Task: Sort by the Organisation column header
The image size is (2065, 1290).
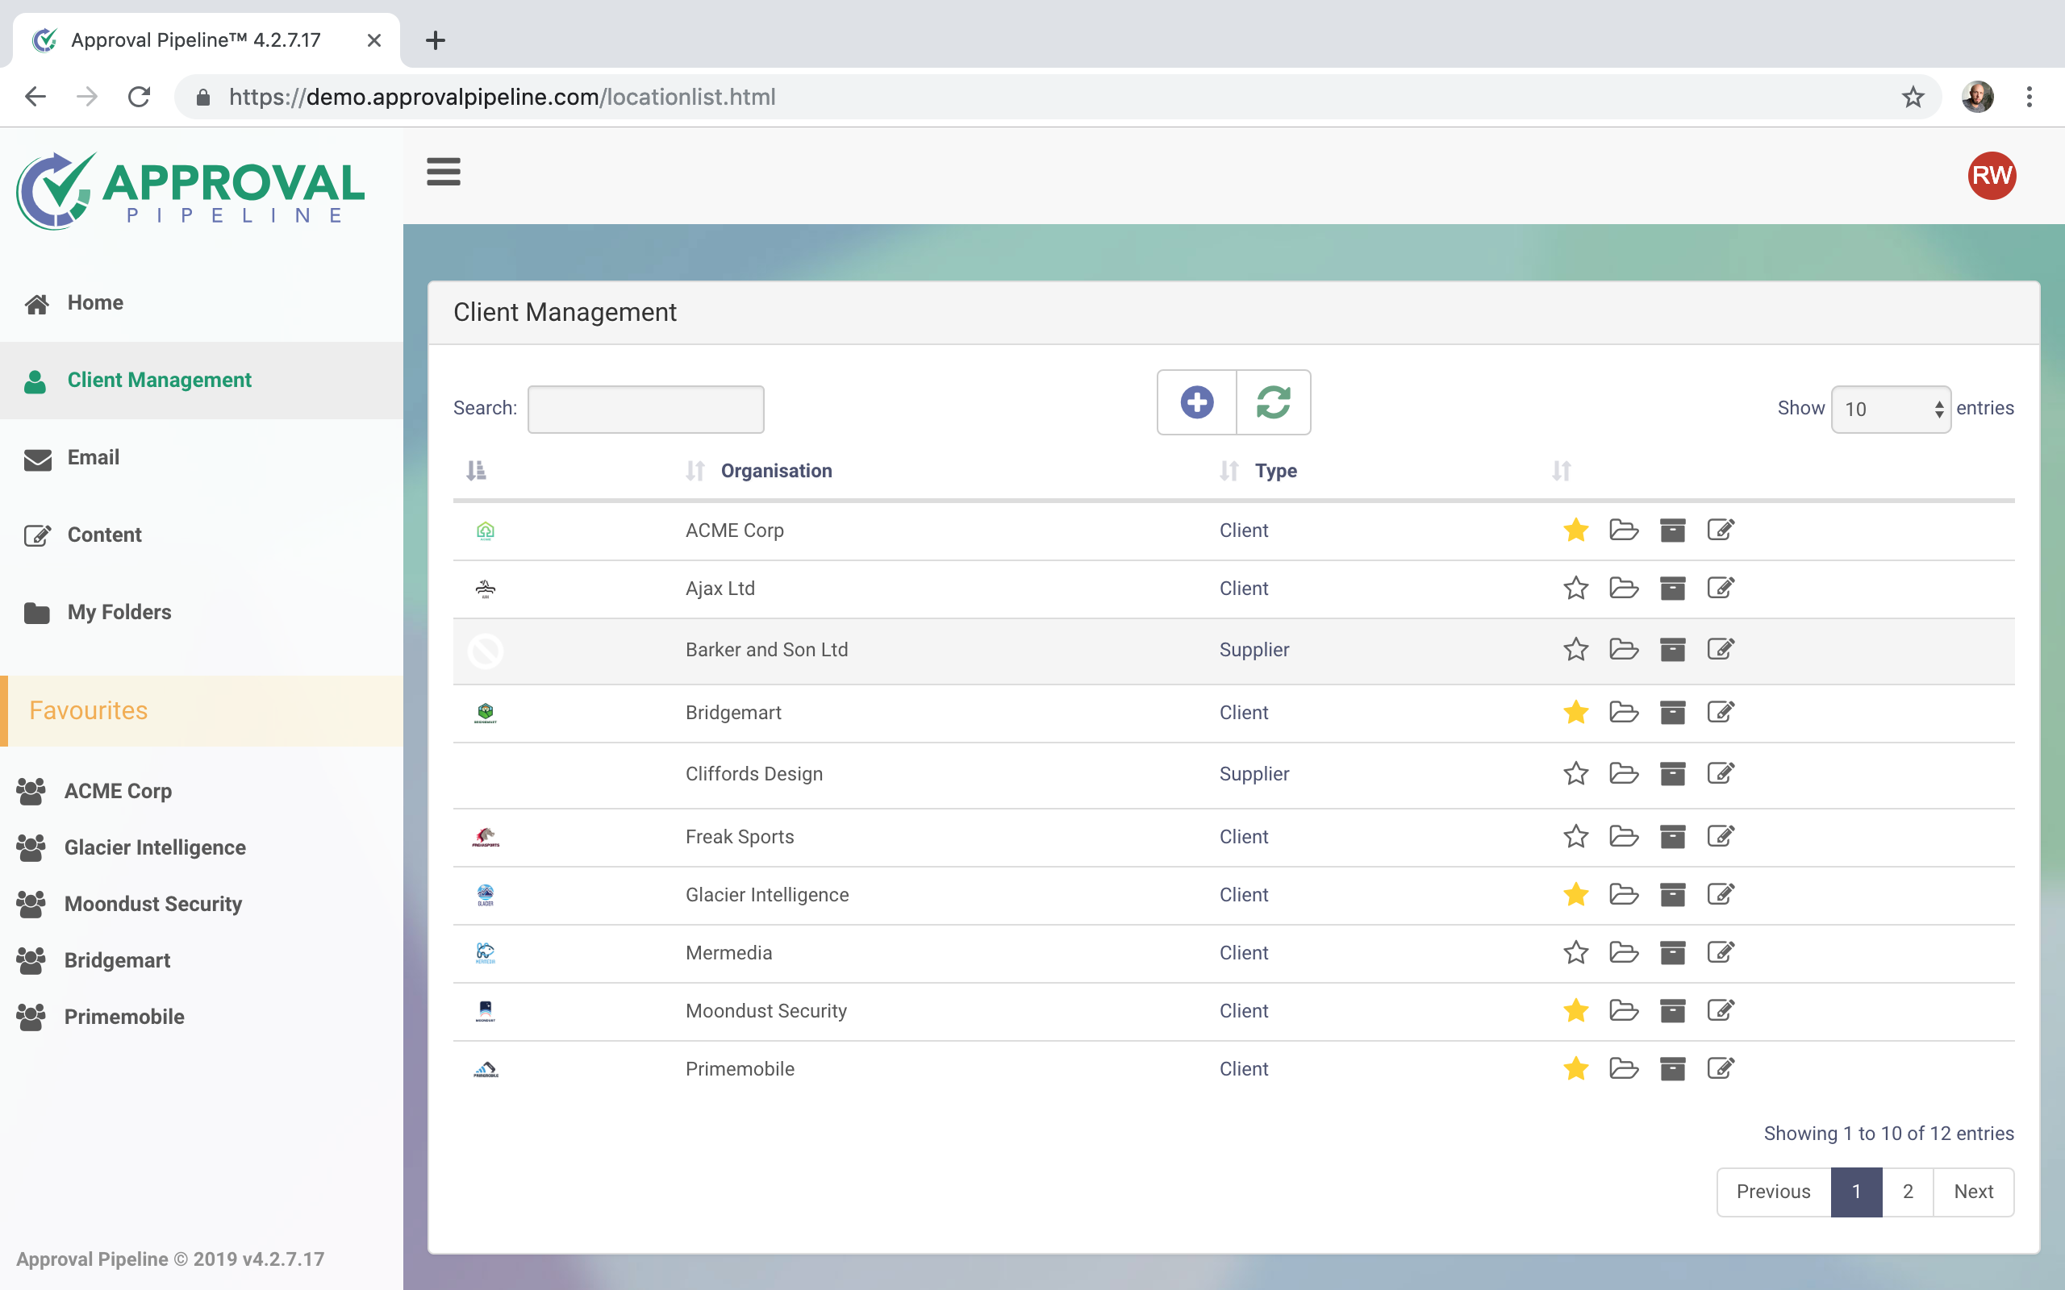Action: coord(776,470)
